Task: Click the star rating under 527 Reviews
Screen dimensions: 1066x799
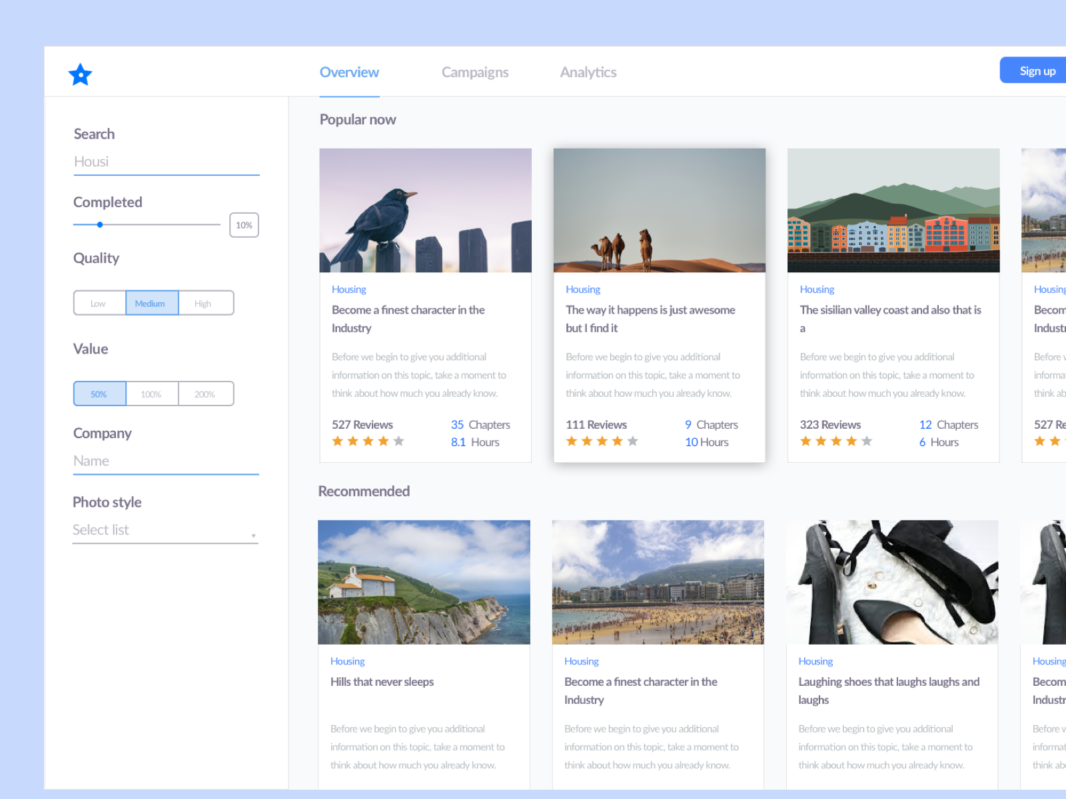Action: tap(367, 441)
